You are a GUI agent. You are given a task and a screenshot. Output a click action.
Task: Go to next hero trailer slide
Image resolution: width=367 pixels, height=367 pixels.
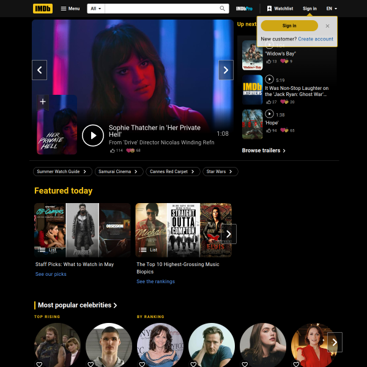coord(226,70)
